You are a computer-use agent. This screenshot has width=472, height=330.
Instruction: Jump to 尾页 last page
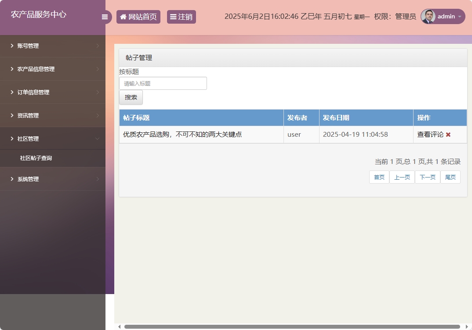click(450, 177)
